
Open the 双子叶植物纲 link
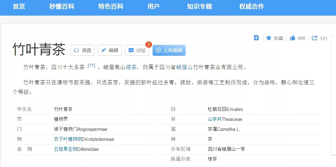[x=68, y=139]
